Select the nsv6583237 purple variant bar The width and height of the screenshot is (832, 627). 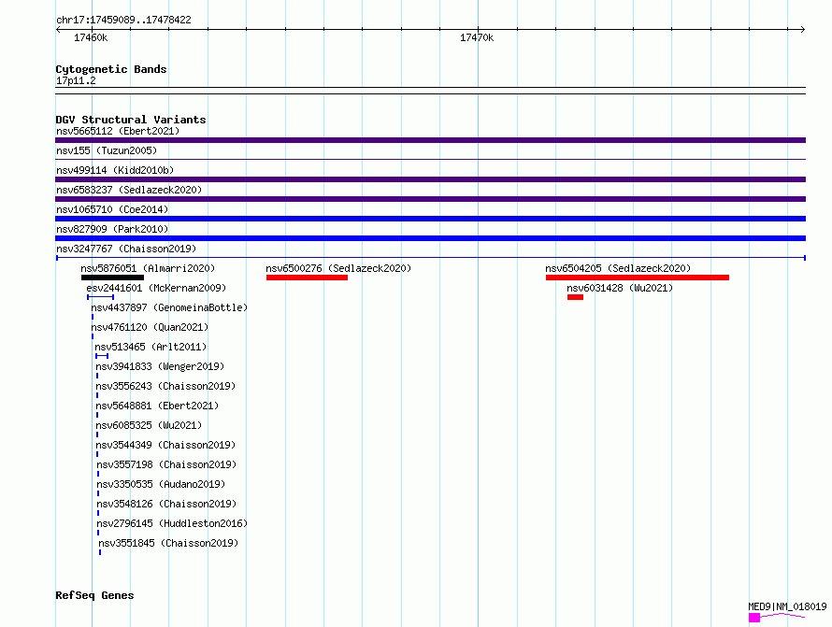430,199
